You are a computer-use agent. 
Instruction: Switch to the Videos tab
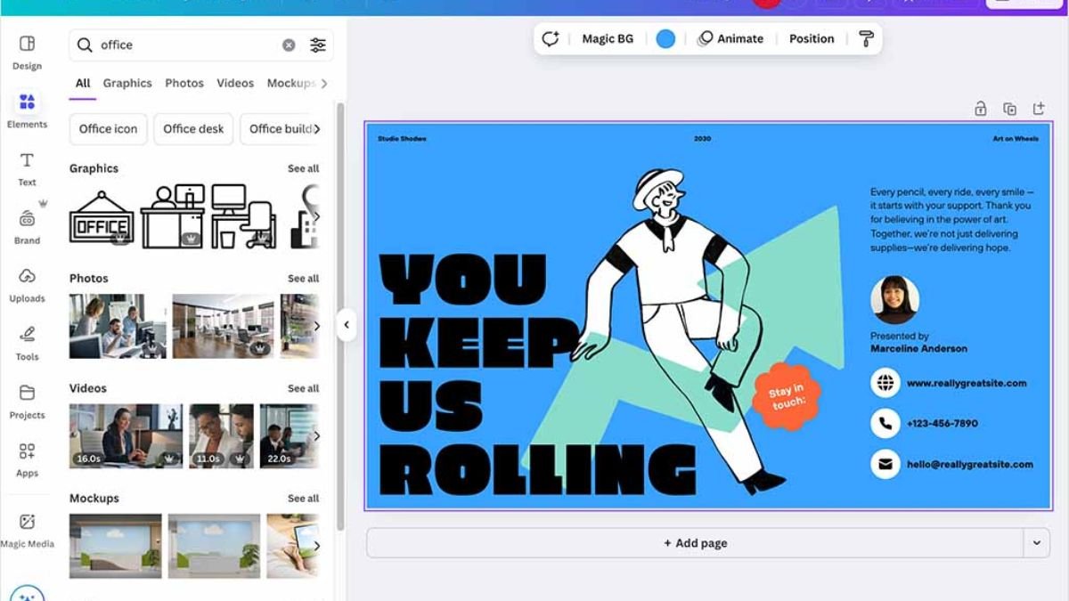235,83
